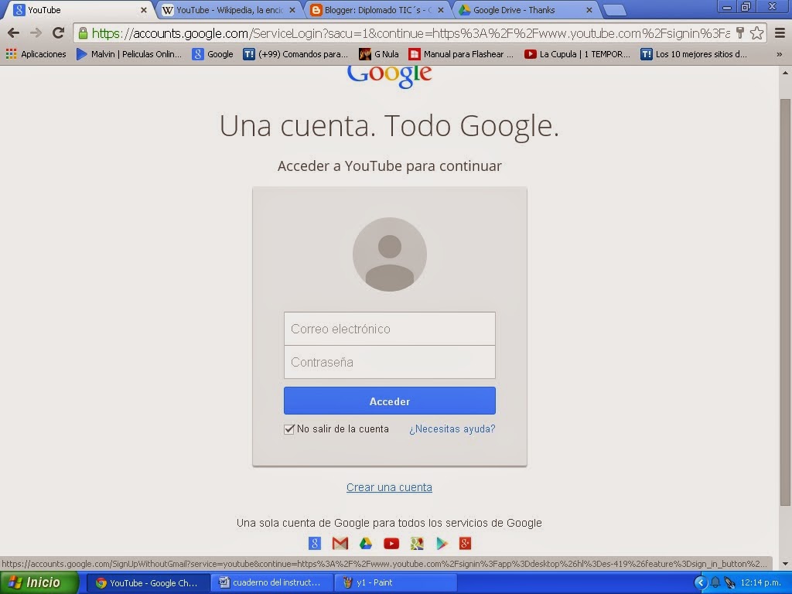Uncheck the No salir de la cuenta checkbox
Screen dimensions: 792x594
[x=289, y=429]
